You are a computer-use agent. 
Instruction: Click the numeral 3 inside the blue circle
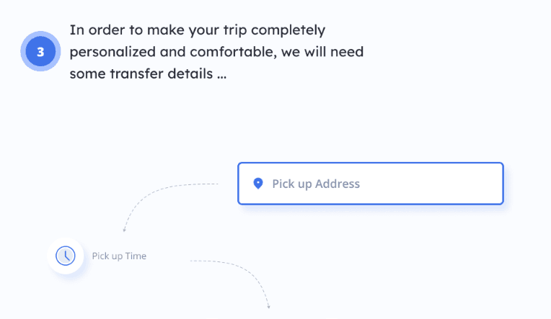(x=40, y=52)
